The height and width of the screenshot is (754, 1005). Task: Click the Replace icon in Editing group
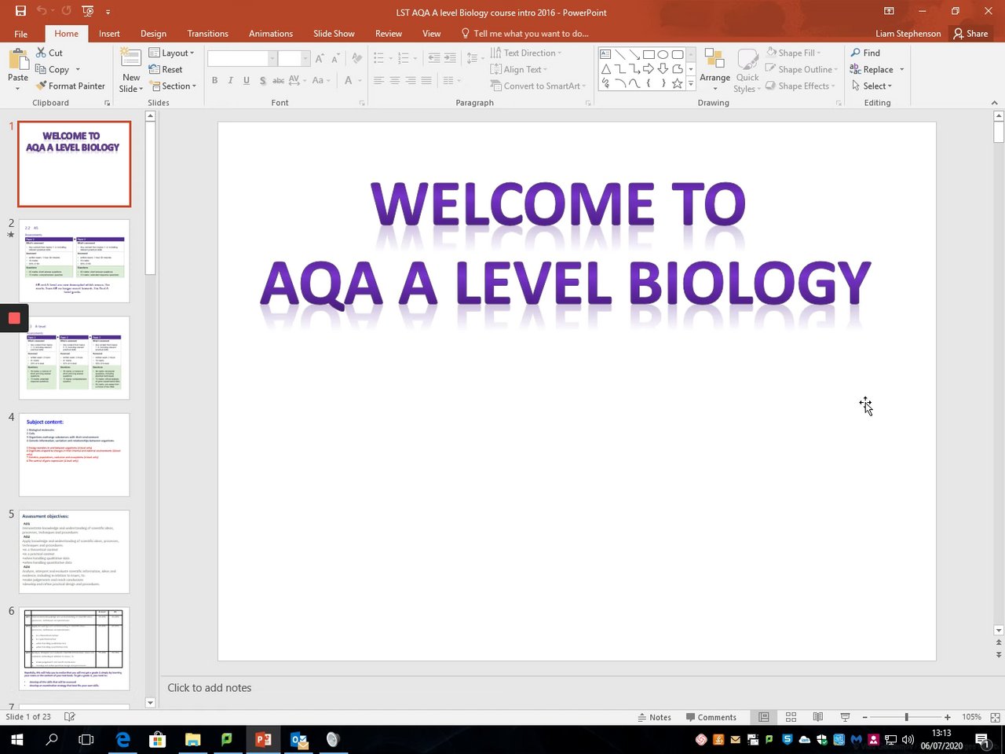[856, 69]
